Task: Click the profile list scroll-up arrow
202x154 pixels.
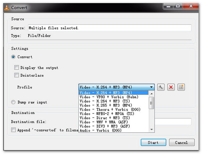Action: coord(151,94)
